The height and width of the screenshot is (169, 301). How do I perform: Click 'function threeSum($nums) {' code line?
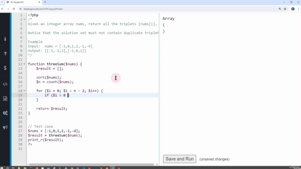point(55,64)
